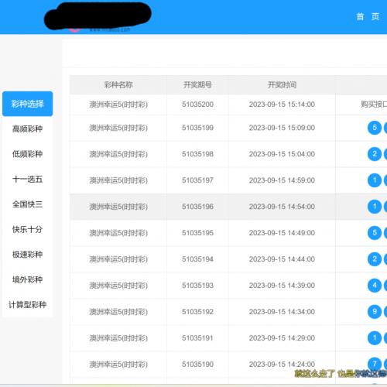
Task: Click the number 5 ball in issue 51035195 row
Action: 375,233
